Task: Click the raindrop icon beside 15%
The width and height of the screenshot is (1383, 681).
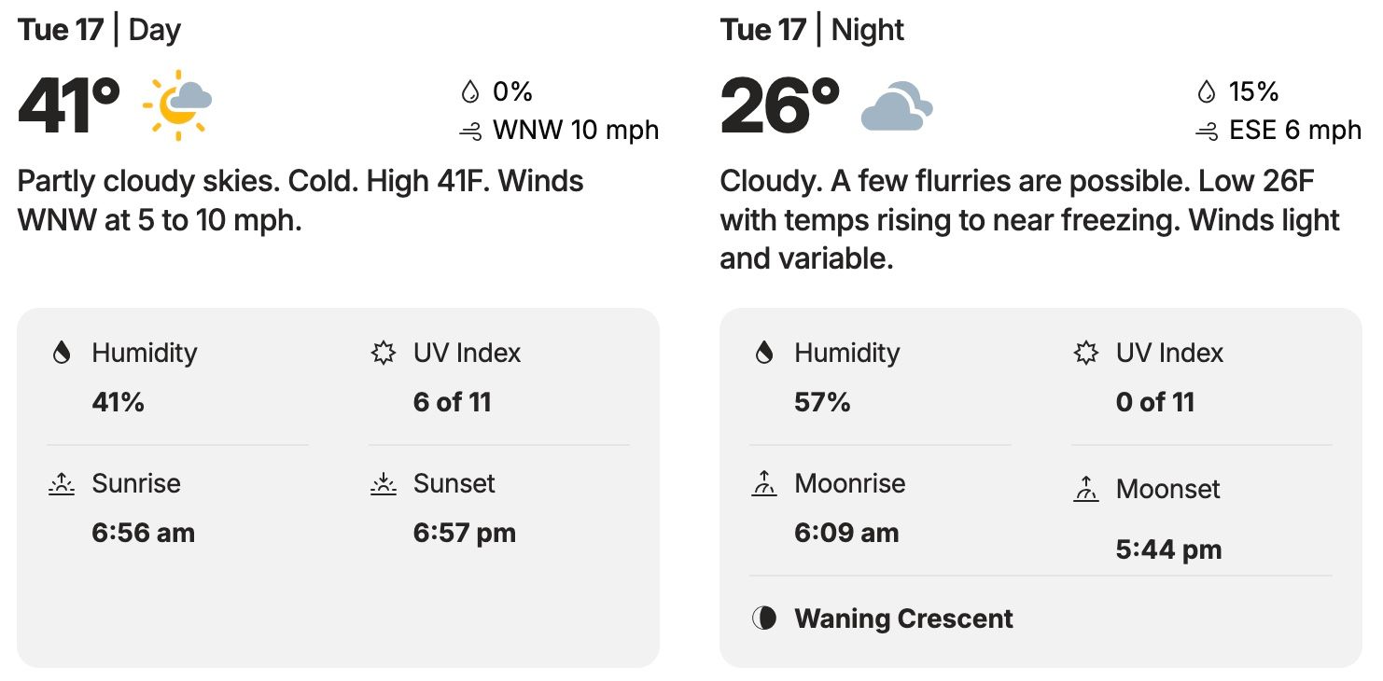Action: pyautogui.click(x=1207, y=91)
